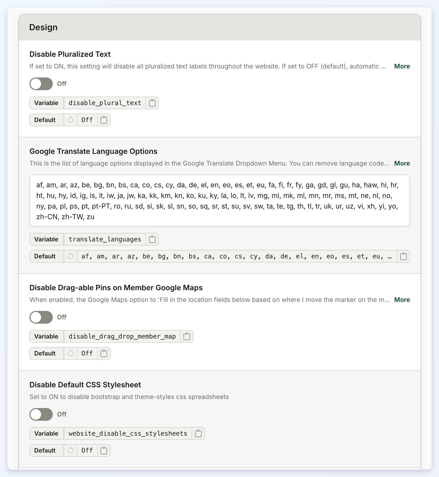Reset Drag-able Pins setting to default

coord(71,353)
